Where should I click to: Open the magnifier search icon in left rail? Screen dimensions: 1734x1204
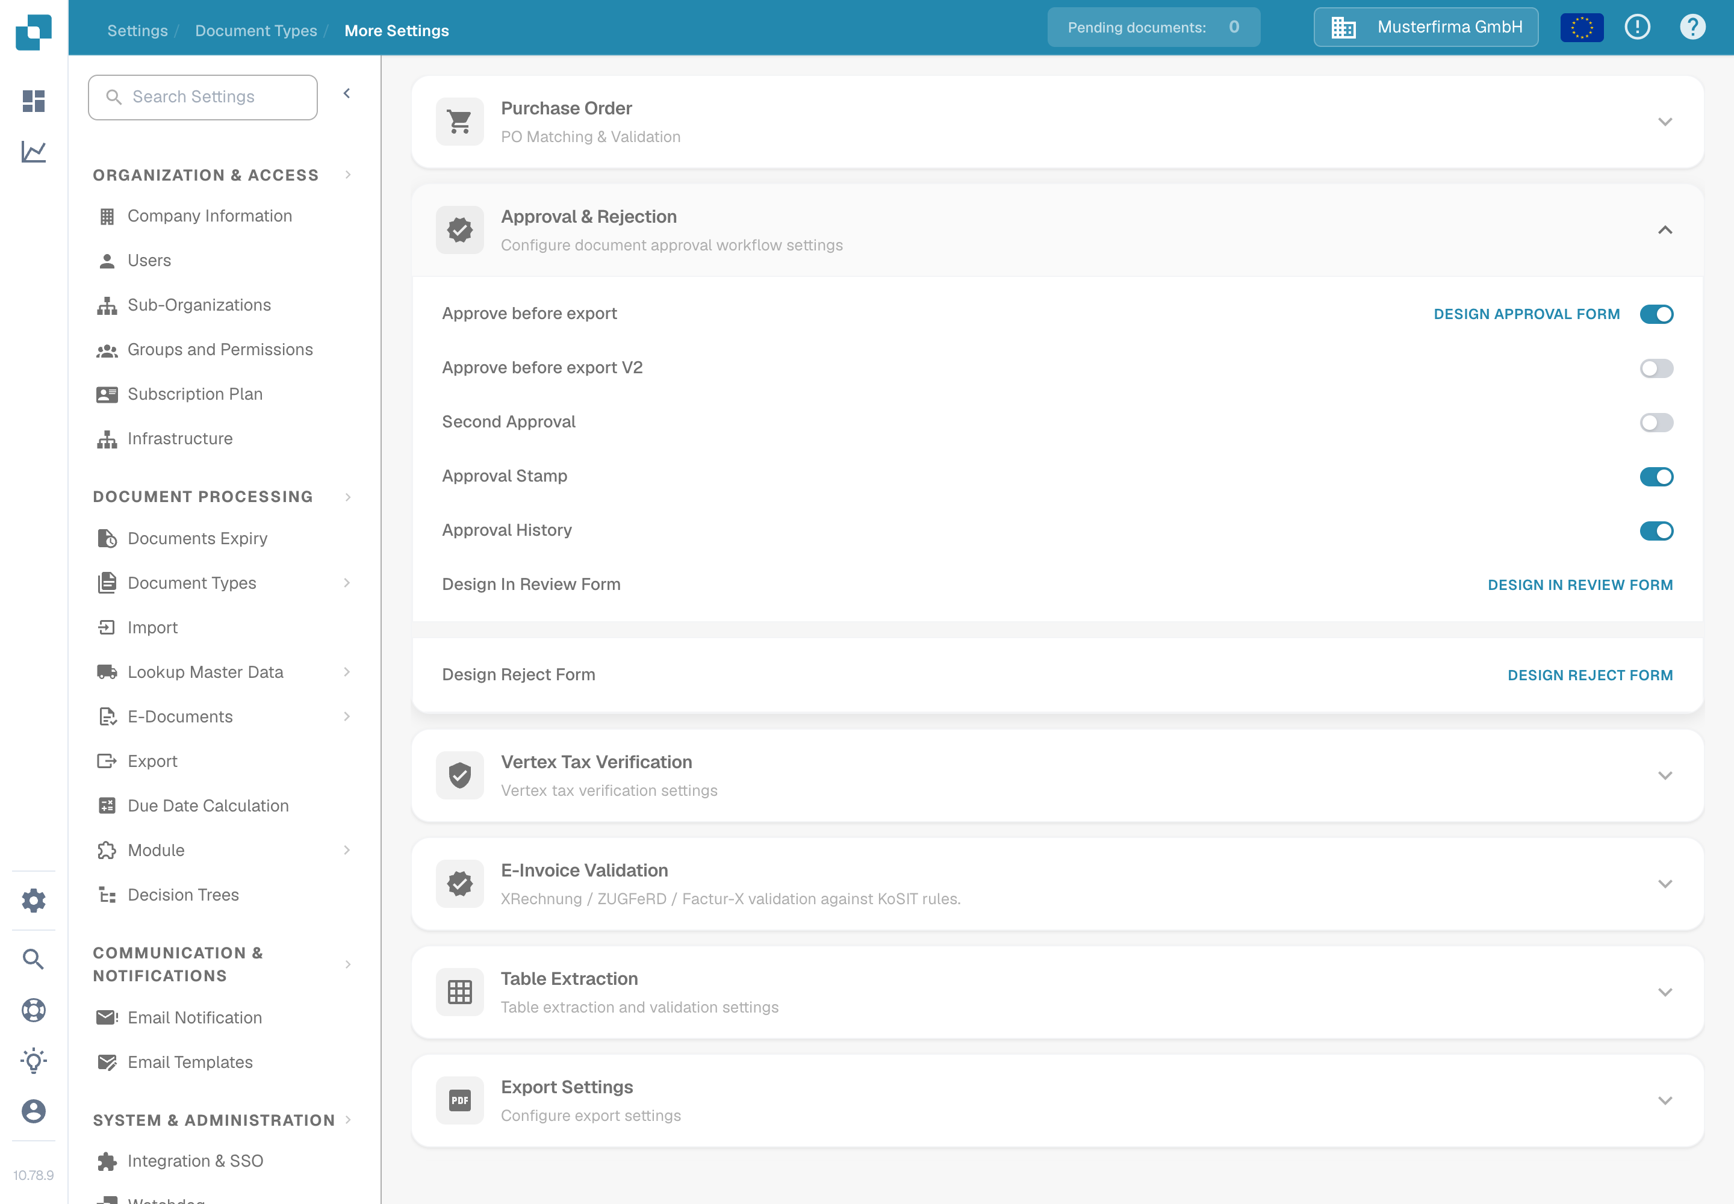(x=33, y=959)
